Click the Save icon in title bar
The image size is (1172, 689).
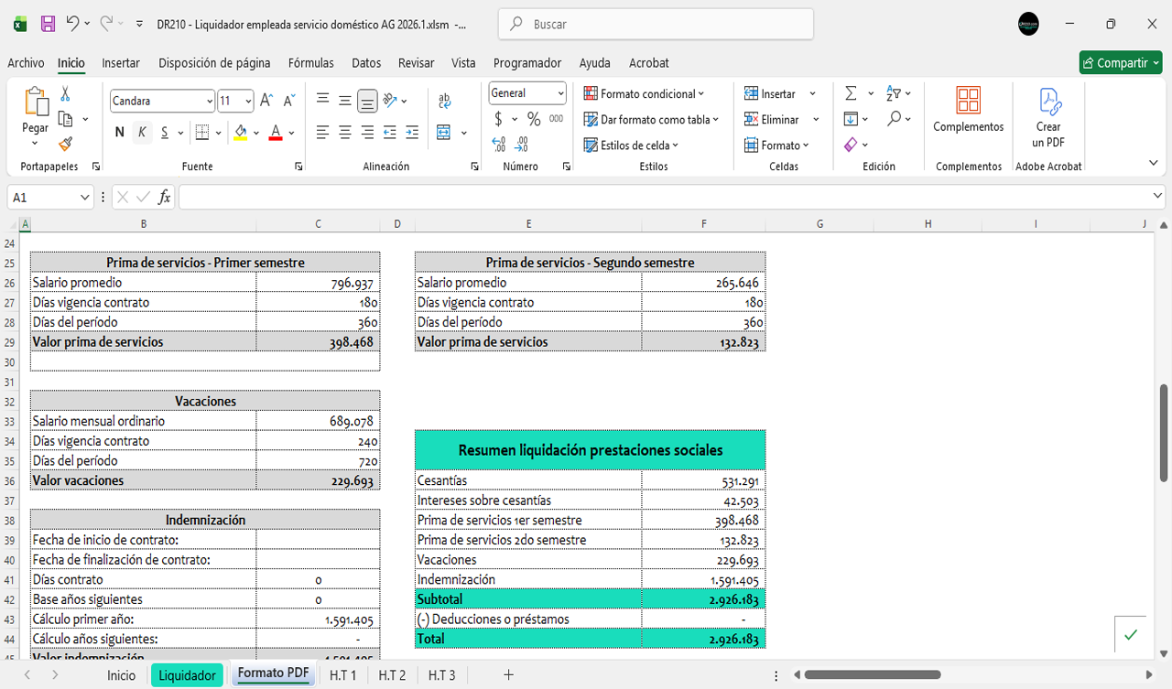click(x=48, y=25)
